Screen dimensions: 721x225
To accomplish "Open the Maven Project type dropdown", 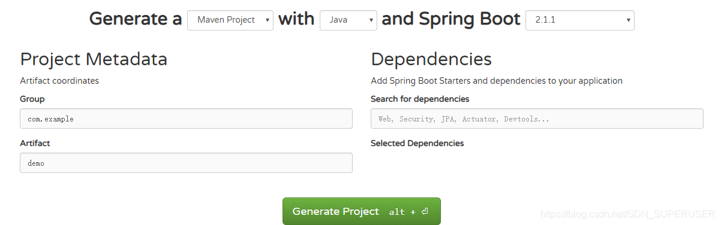I will tap(230, 20).
